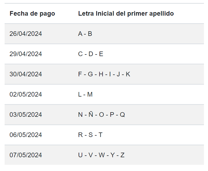Click the 30/04/2024 payment date

point(26,74)
